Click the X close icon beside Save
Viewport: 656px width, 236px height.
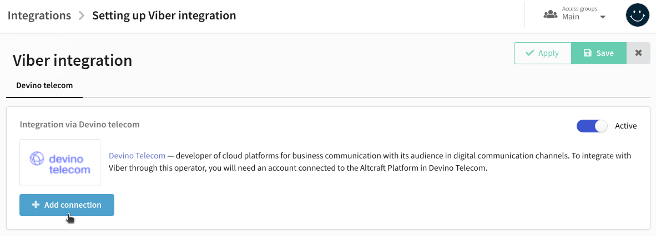coord(638,53)
